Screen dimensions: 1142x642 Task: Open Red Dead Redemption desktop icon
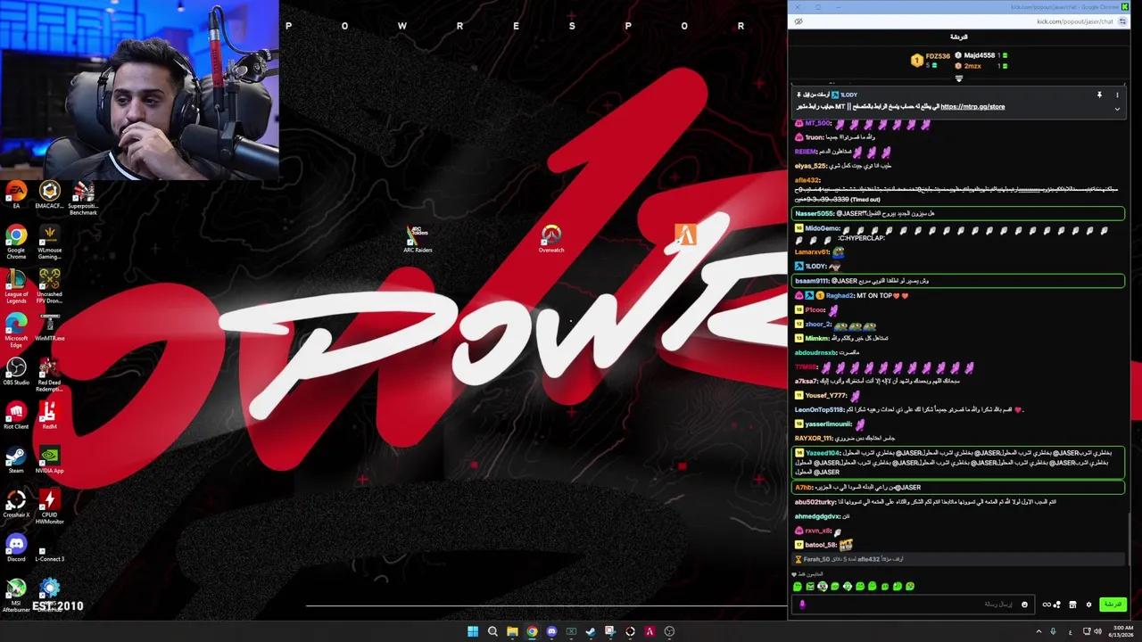[49, 374]
